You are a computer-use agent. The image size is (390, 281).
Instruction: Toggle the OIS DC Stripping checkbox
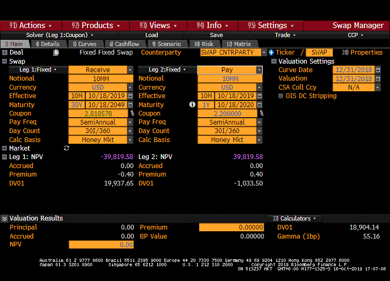[280, 96]
